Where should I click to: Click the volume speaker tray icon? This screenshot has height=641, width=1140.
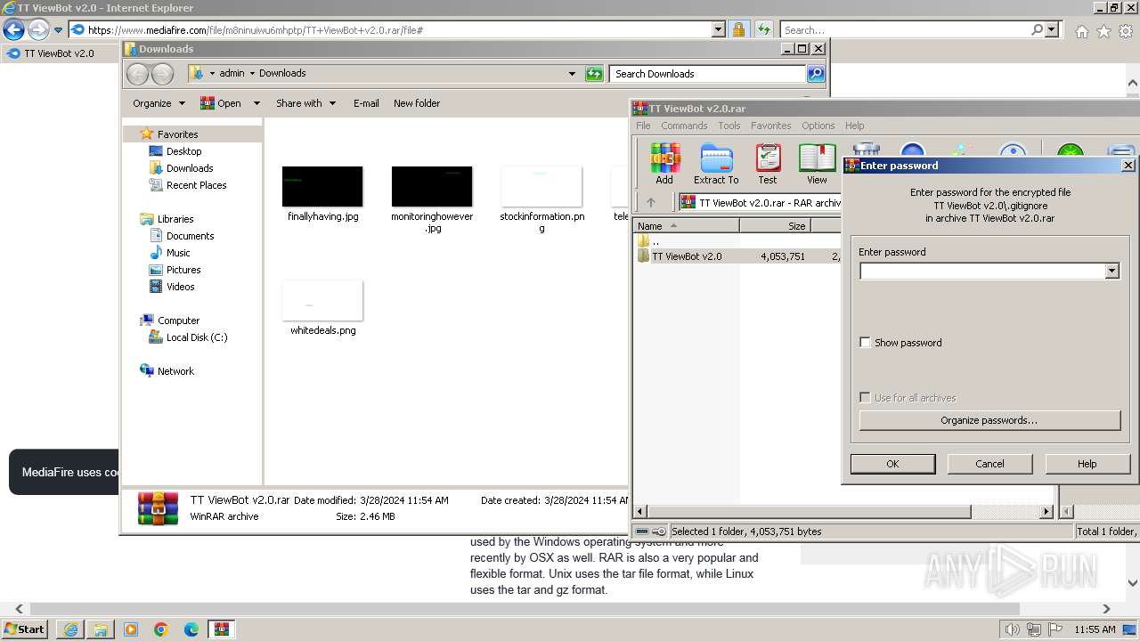click(x=1013, y=629)
